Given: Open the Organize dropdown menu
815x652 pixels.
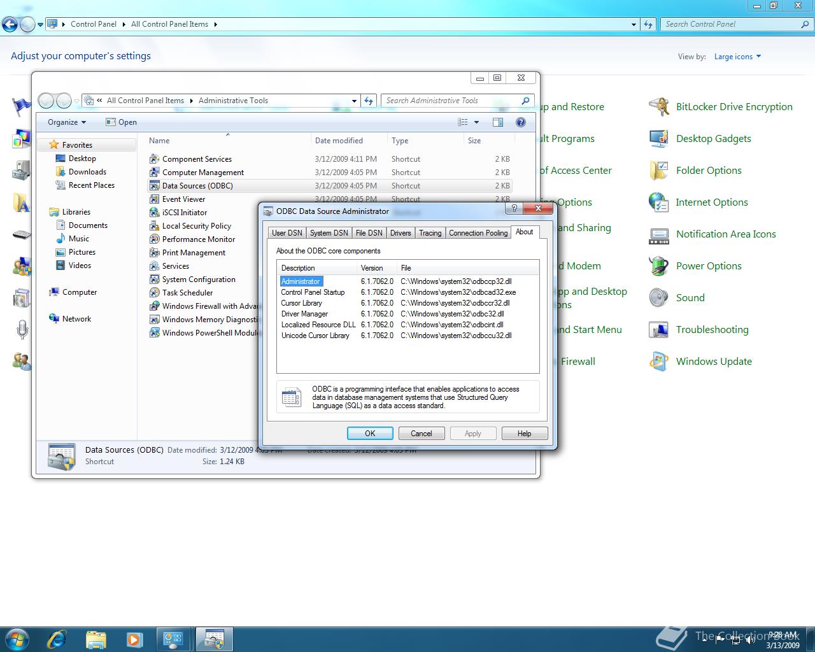Looking at the screenshot, I should click(67, 122).
